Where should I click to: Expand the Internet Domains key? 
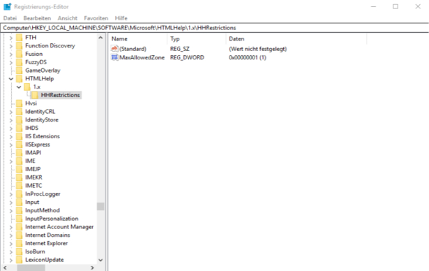click(11, 235)
